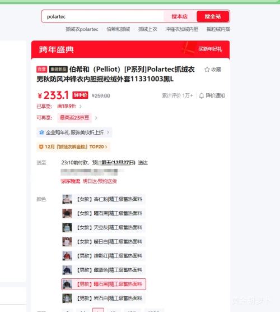This screenshot has width=280, height=312.
Task: Click the 企业购 enterprise icon
Action: (41, 132)
